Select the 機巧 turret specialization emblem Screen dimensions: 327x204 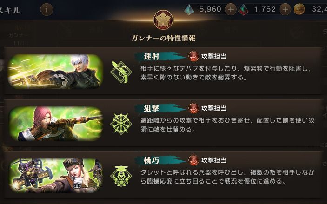click(x=121, y=176)
